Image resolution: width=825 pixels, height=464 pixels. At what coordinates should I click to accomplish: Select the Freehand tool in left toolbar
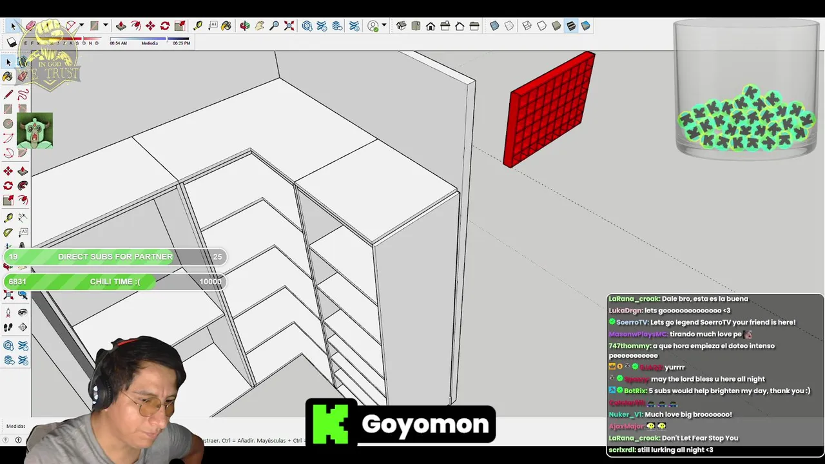[23, 94]
